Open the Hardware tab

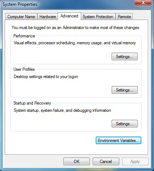[47, 17]
